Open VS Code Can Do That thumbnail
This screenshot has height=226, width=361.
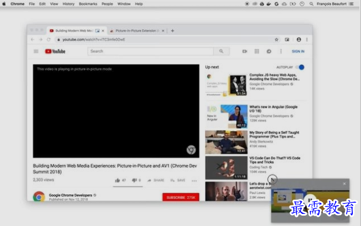[x=226, y=168]
